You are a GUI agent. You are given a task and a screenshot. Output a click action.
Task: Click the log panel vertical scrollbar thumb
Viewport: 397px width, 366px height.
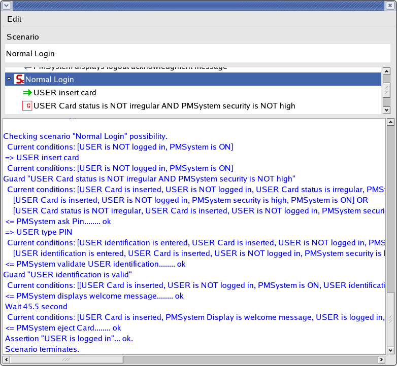(390, 318)
